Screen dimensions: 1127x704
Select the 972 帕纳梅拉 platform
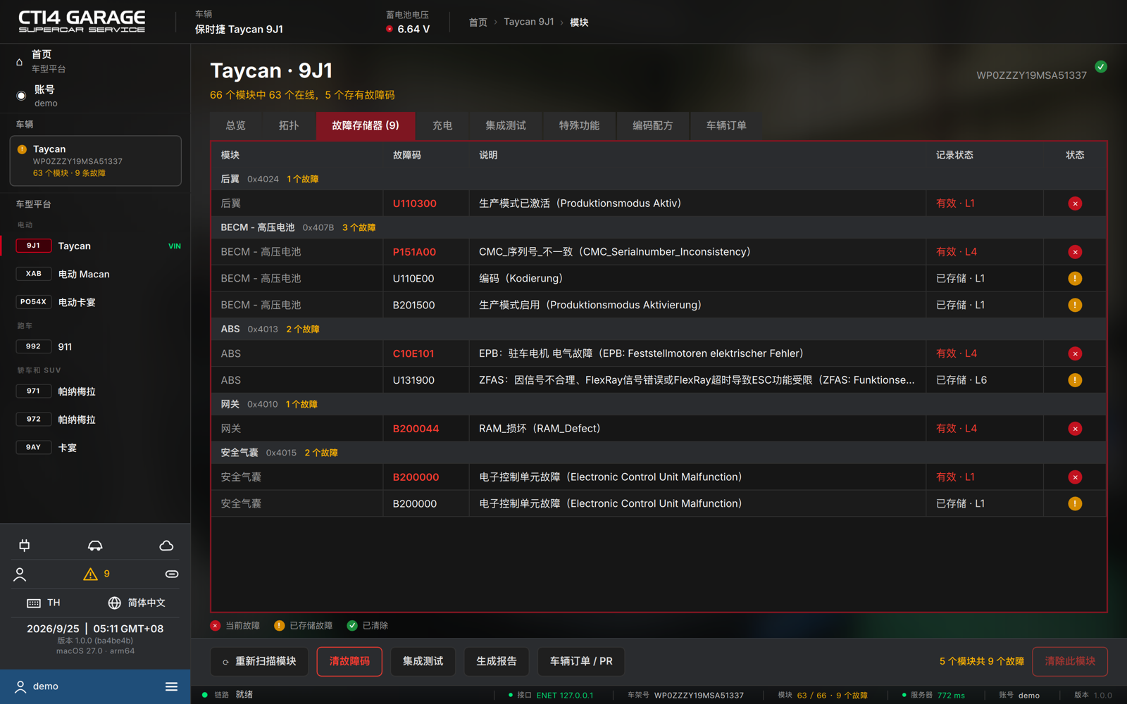coord(95,420)
